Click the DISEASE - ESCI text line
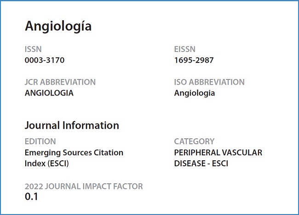 coord(201,163)
